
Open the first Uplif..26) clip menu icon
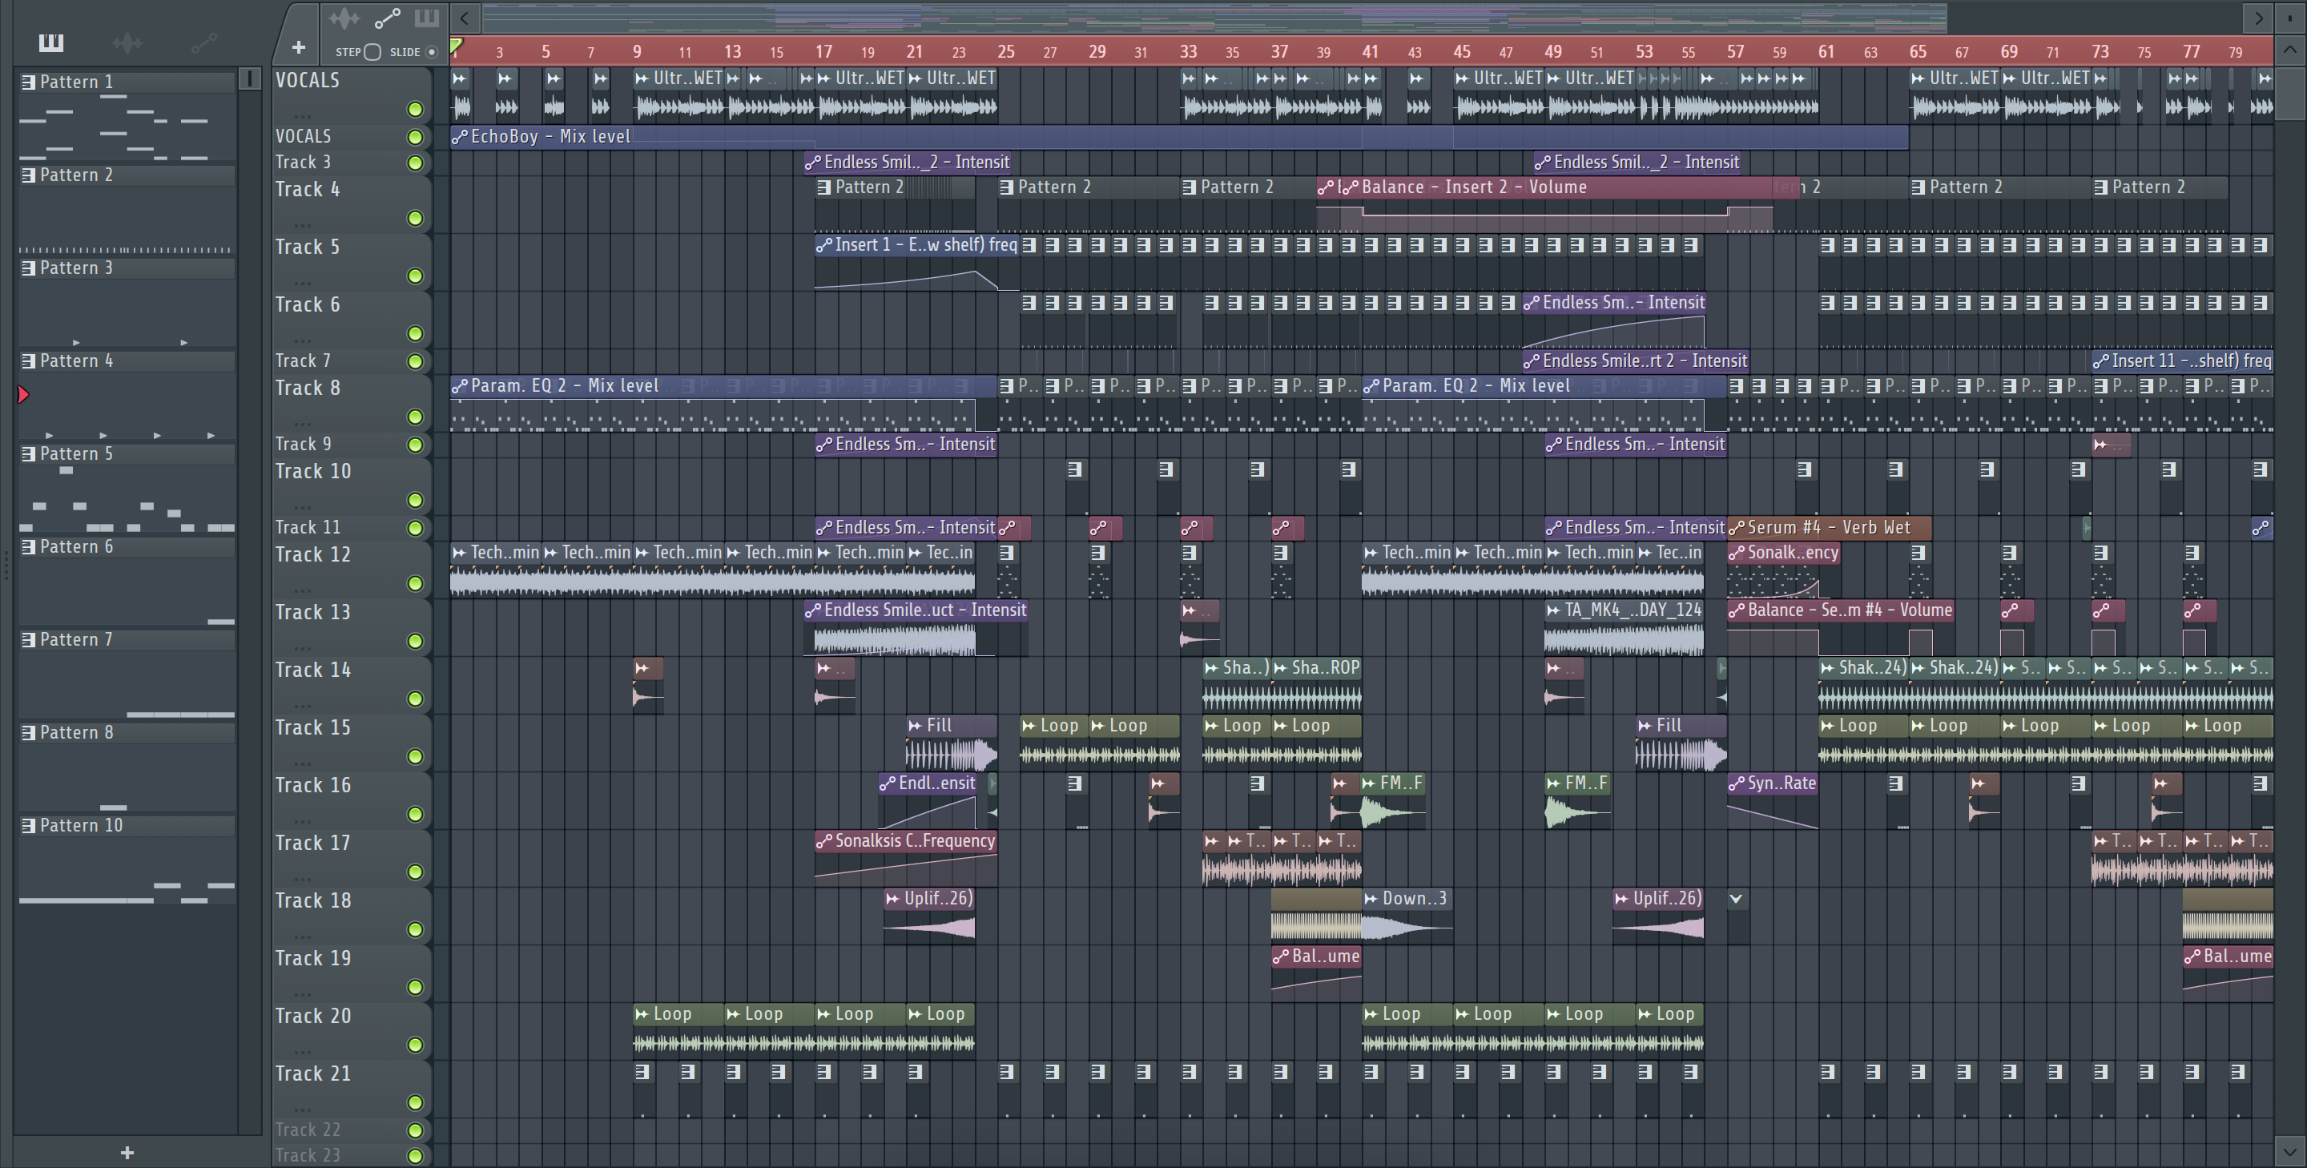pos(892,898)
